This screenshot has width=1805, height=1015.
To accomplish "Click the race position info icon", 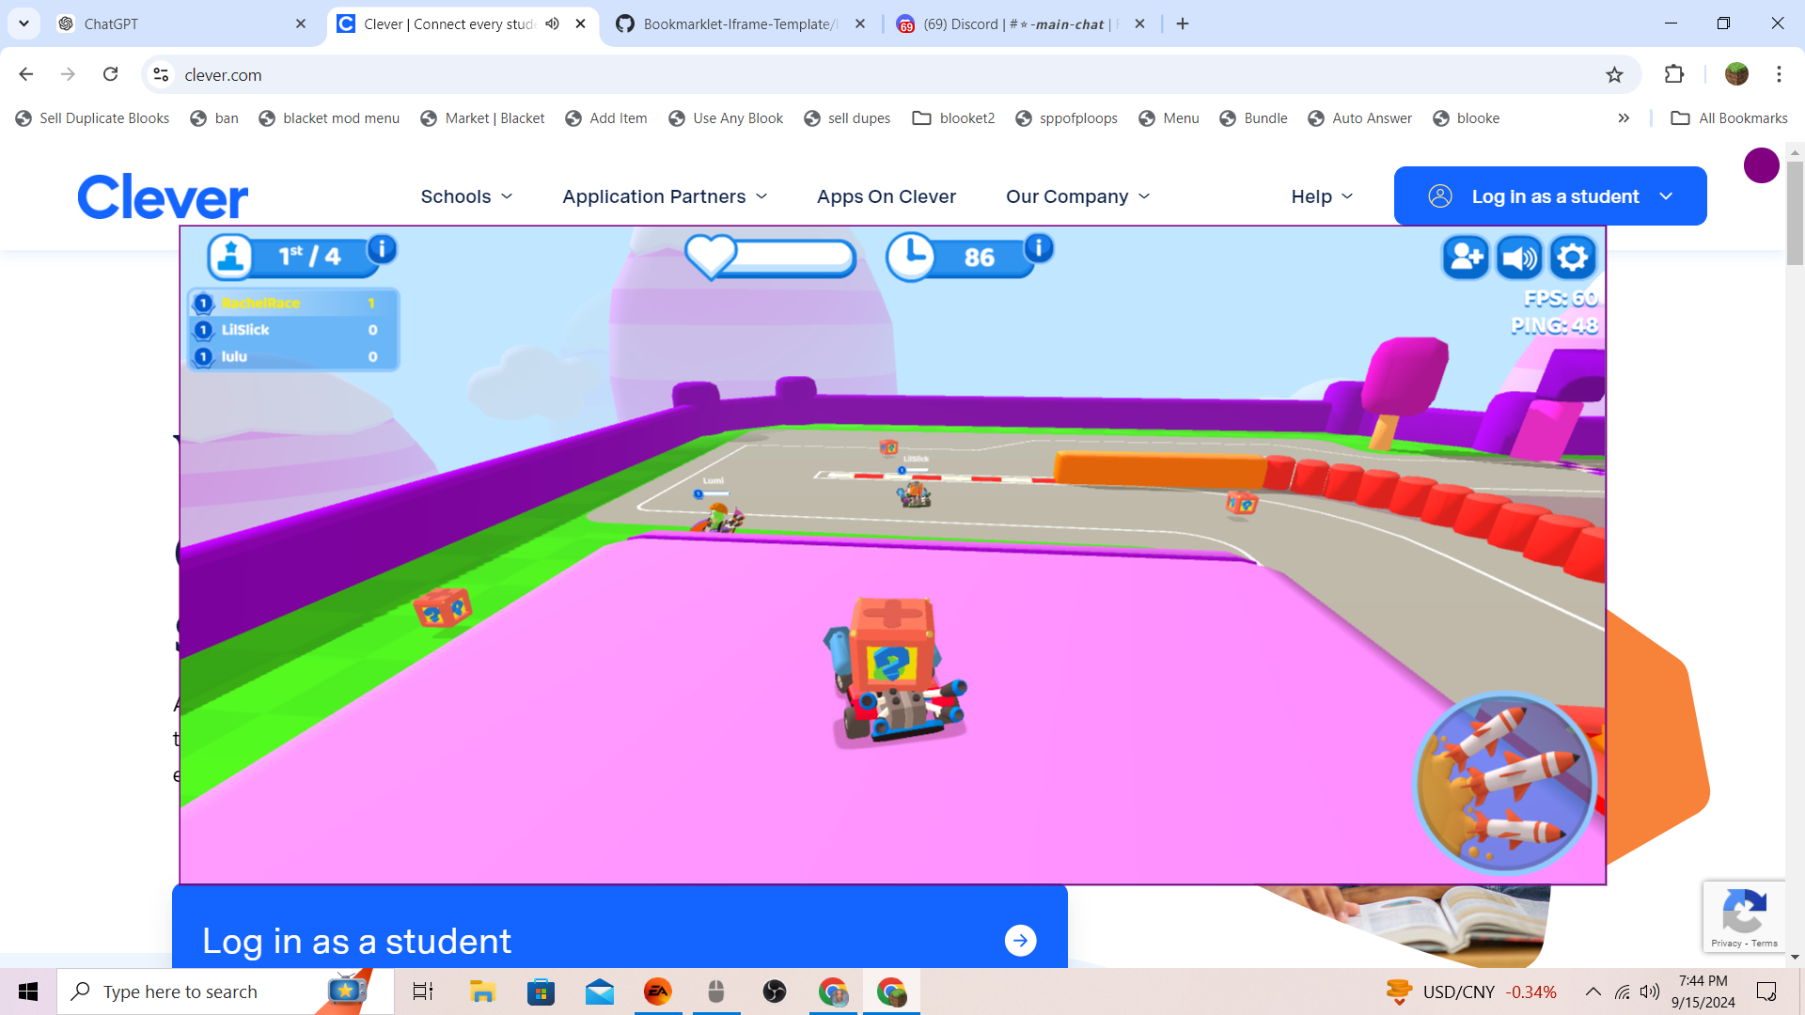I will (x=382, y=249).
